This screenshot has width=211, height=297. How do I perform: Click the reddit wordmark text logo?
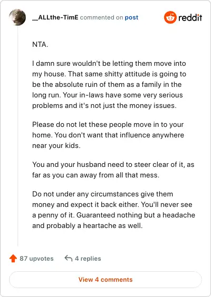(190, 17)
